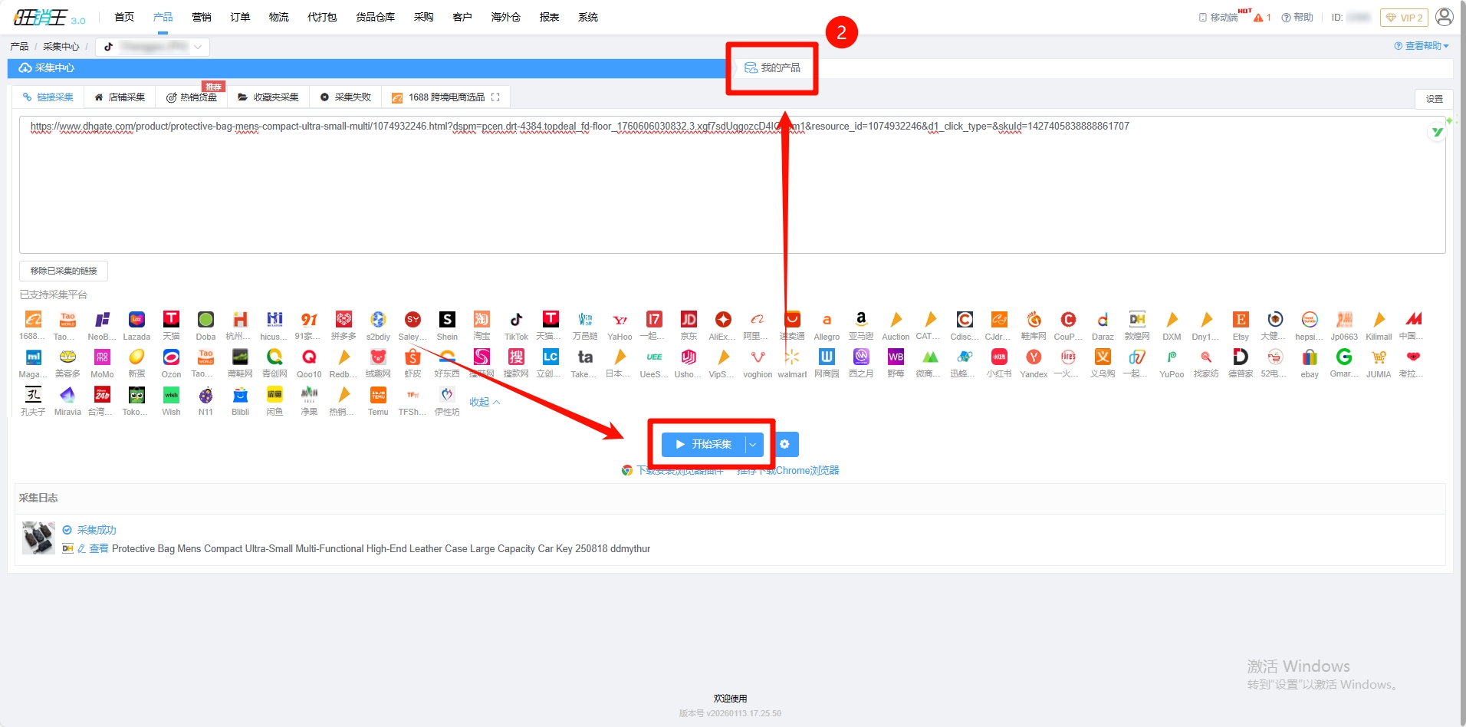Click the Ozon platform icon

point(171,357)
